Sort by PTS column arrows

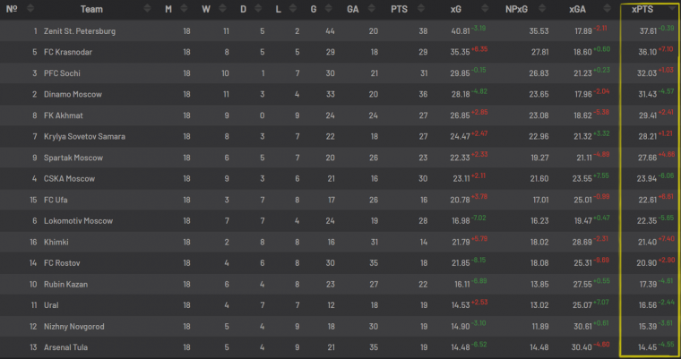(420, 8)
